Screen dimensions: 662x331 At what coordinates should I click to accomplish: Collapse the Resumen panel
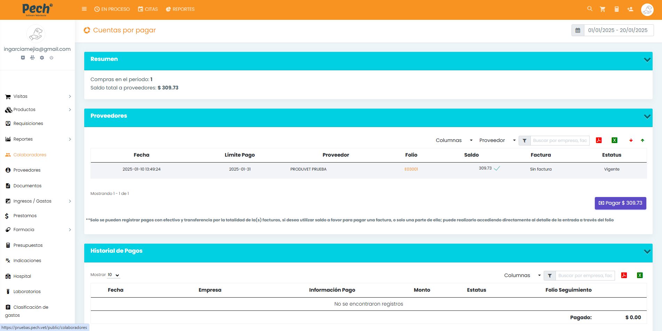647,60
